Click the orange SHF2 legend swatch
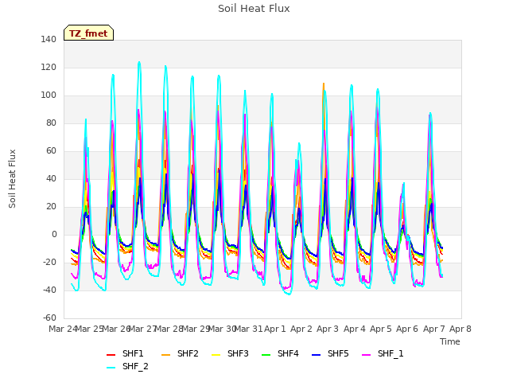 [x=165, y=355]
